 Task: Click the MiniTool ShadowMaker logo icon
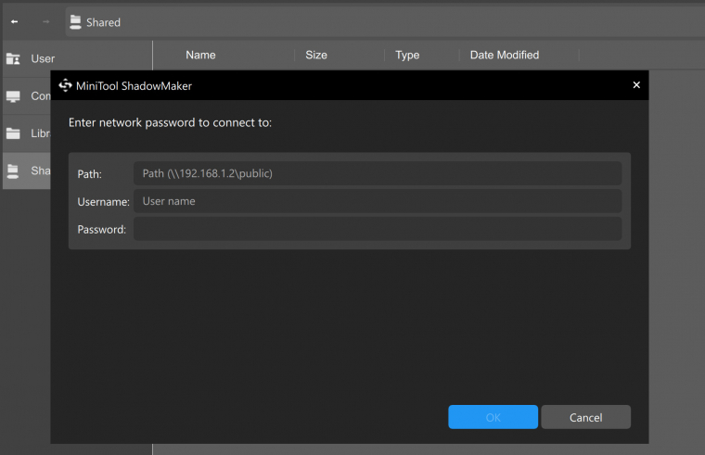point(65,85)
